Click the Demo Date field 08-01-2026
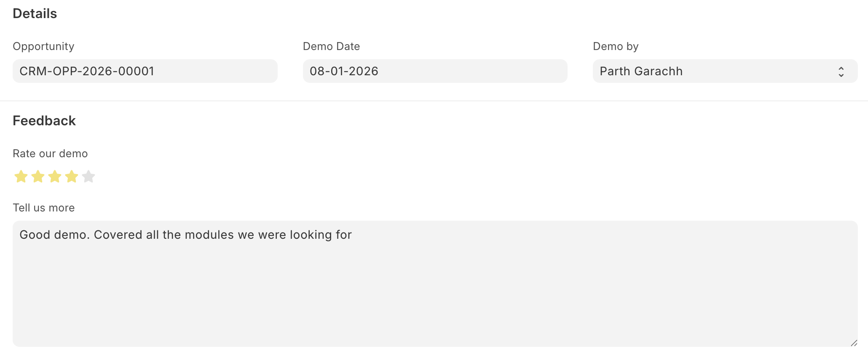The width and height of the screenshot is (868, 359). coord(435,71)
